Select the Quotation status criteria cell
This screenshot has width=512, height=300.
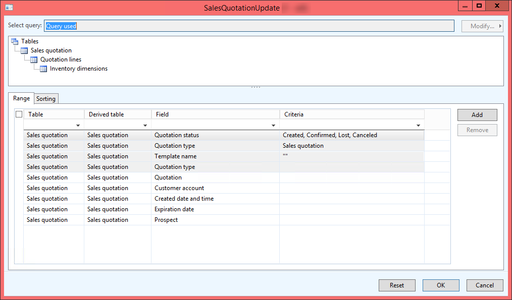pos(351,135)
